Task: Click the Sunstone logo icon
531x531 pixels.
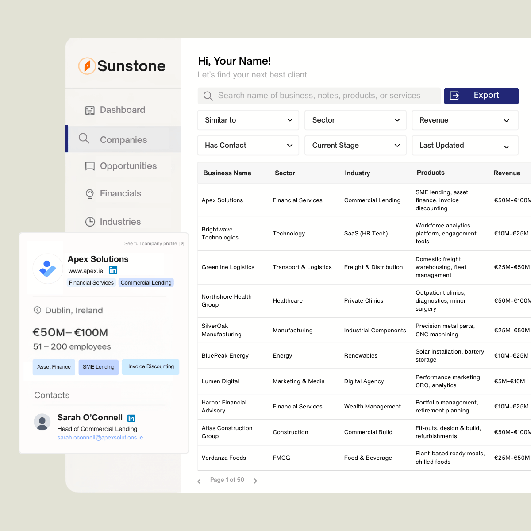Action: (87, 66)
